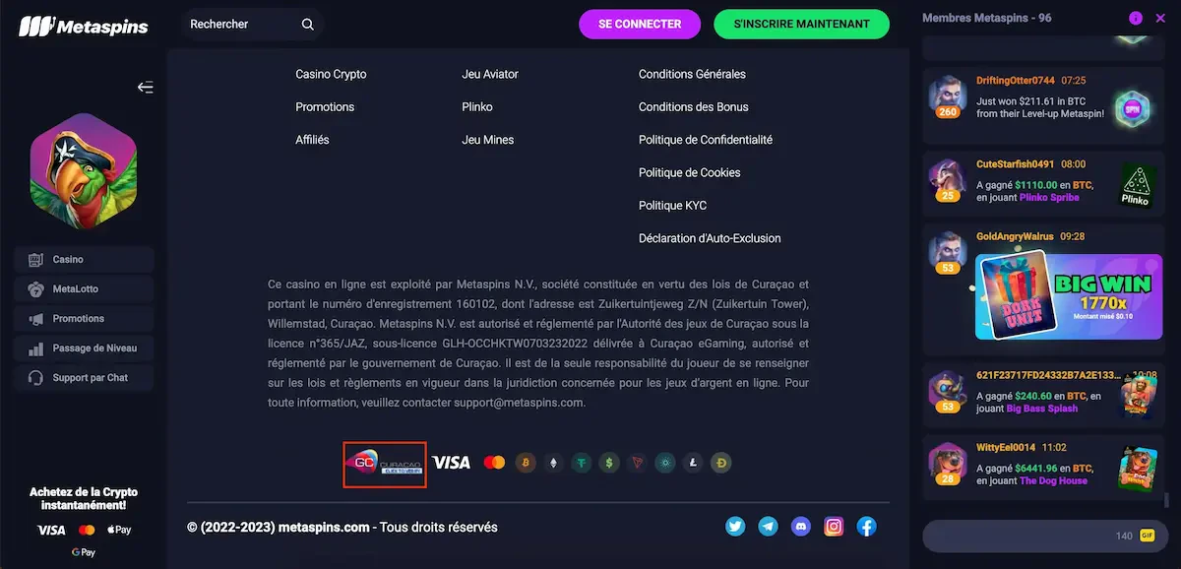Open the Déclaration d'Auto-Exclusion link
1181x569 pixels.
710,238
